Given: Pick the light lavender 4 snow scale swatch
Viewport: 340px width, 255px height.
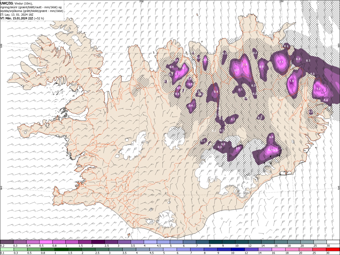Looking at the screenshot, I should tap(150, 242).
